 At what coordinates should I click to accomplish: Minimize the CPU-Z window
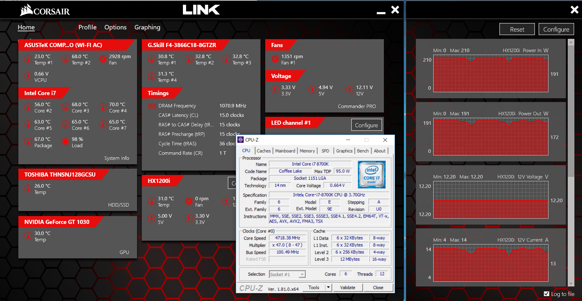pos(348,140)
